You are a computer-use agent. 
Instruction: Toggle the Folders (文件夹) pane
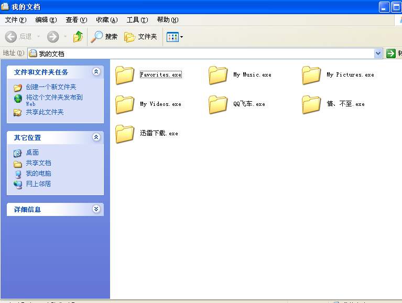click(x=140, y=37)
